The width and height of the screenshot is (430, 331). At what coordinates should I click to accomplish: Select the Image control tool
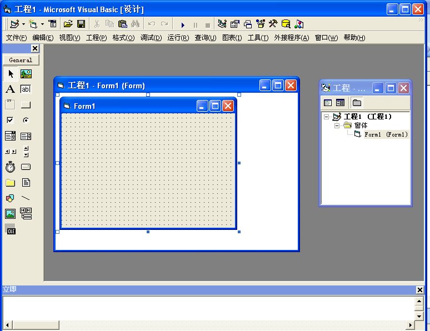(x=11, y=214)
